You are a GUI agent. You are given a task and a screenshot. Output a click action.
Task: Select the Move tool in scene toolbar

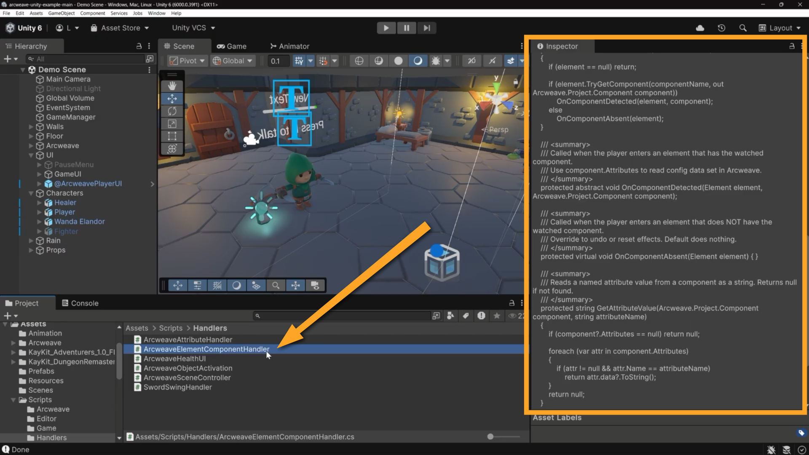click(172, 99)
